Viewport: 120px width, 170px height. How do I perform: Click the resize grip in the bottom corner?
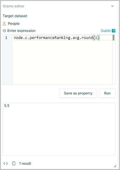115,166
